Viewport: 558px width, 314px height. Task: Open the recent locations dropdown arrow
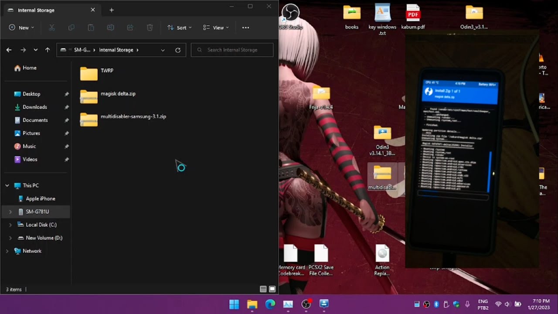coord(36,50)
